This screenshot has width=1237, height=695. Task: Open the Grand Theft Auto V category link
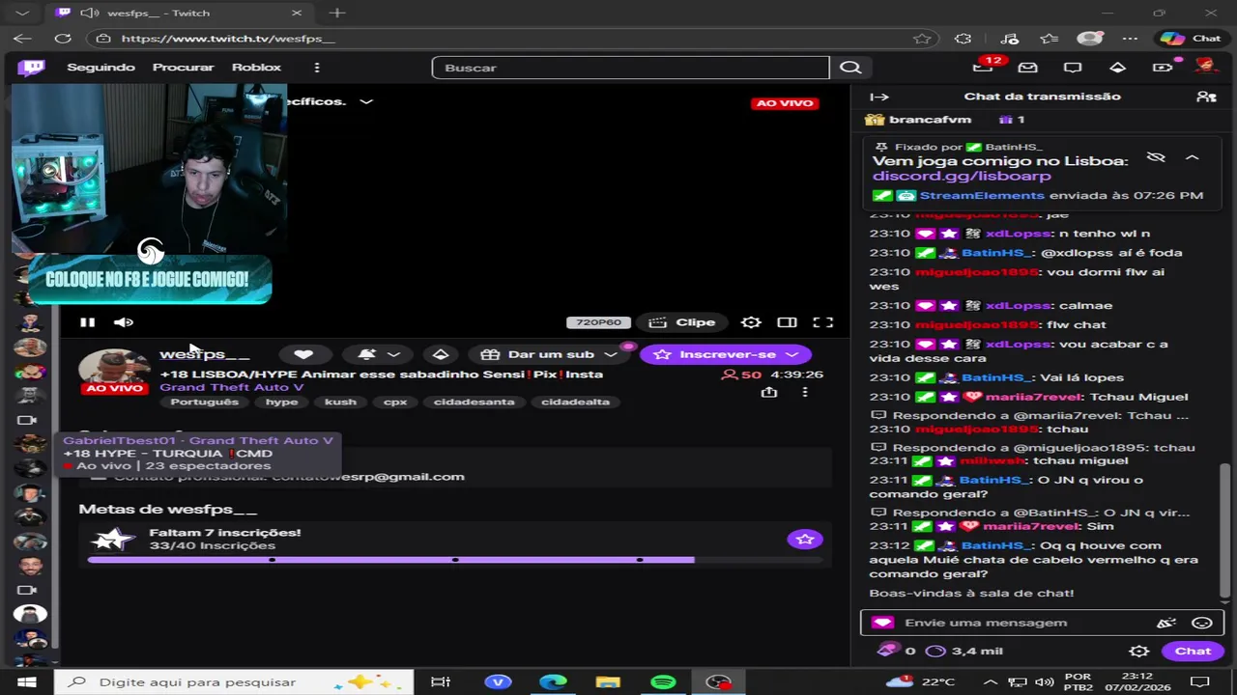point(231,387)
